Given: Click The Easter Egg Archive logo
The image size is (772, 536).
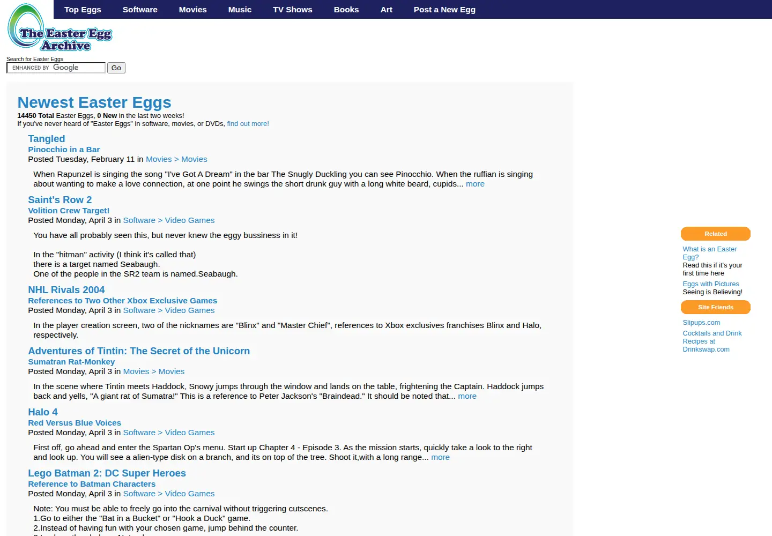Looking at the screenshot, I should [x=60, y=28].
